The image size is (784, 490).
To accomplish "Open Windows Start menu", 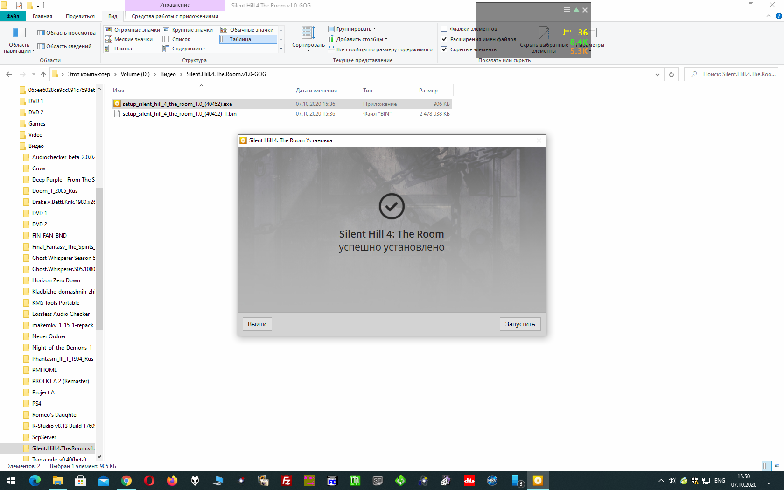I will point(11,481).
